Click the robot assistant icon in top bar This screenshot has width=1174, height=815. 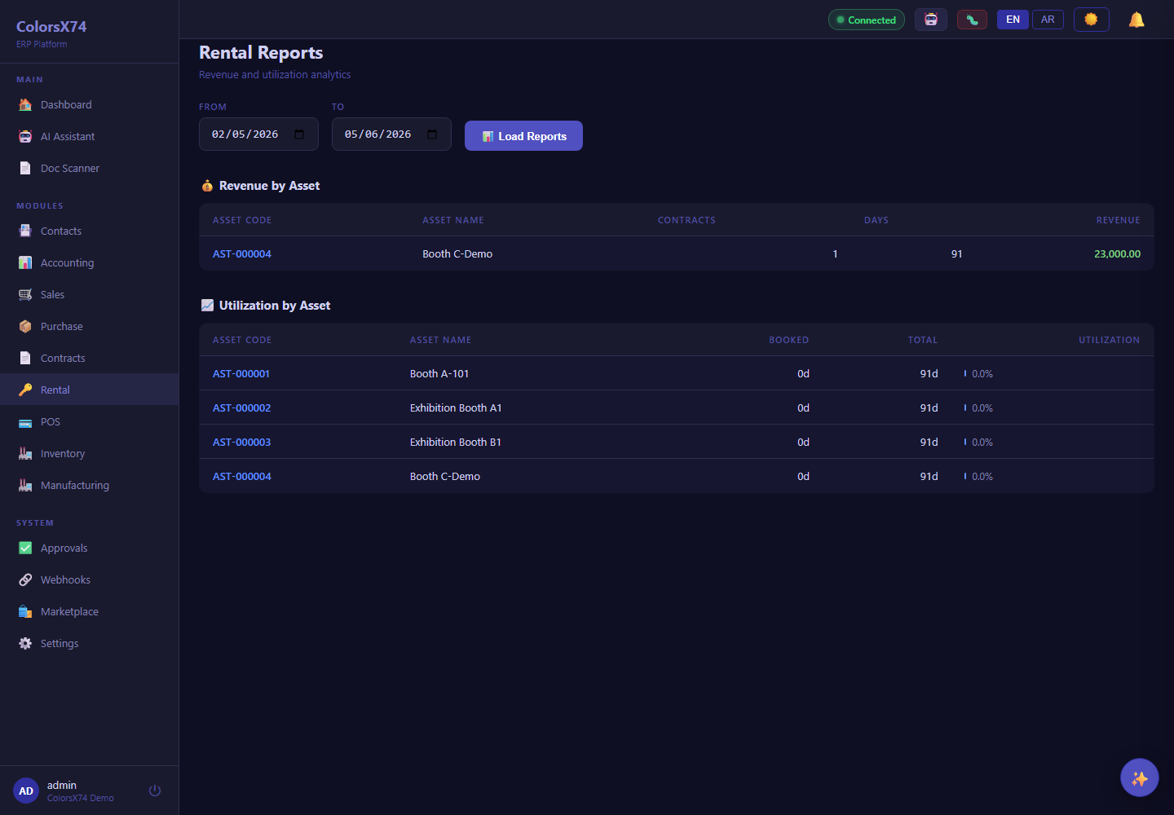coord(931,20)
